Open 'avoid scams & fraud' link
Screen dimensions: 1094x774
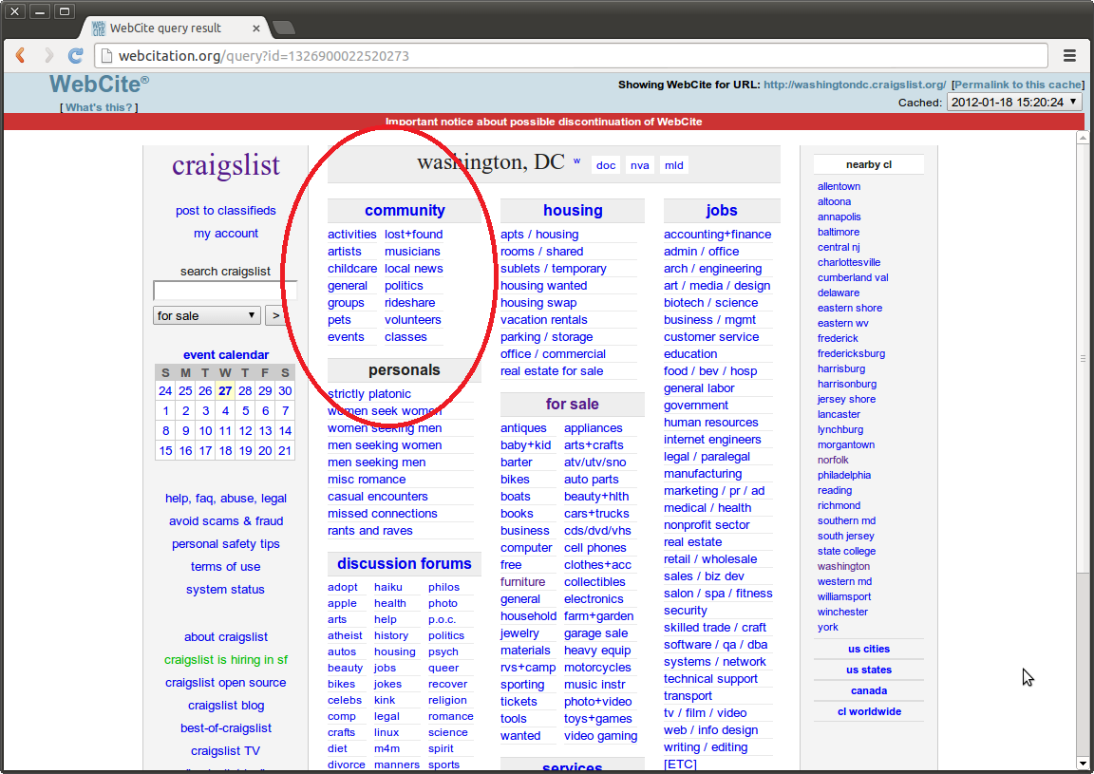225,520
